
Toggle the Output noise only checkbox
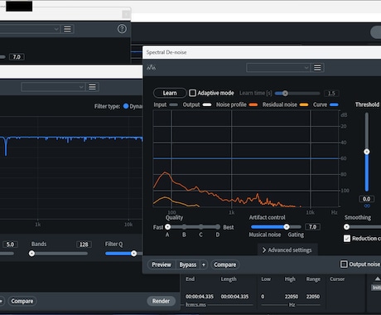(x=344, y=264)
